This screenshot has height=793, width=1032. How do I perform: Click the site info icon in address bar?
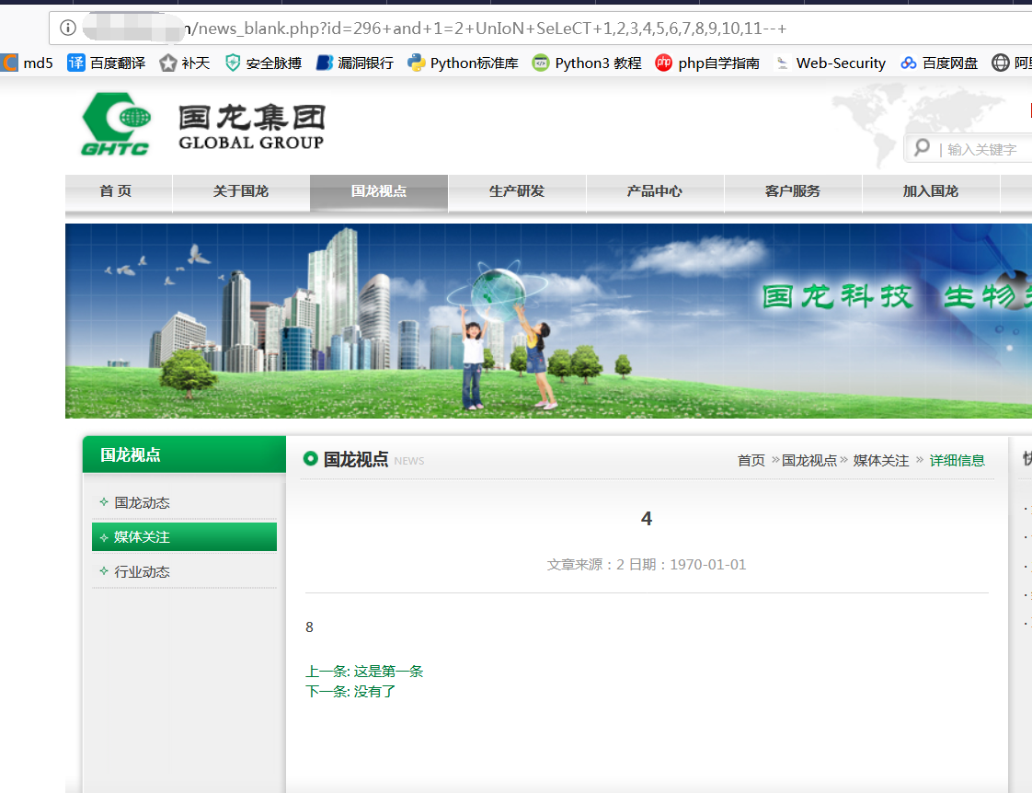tap(68, 28)
